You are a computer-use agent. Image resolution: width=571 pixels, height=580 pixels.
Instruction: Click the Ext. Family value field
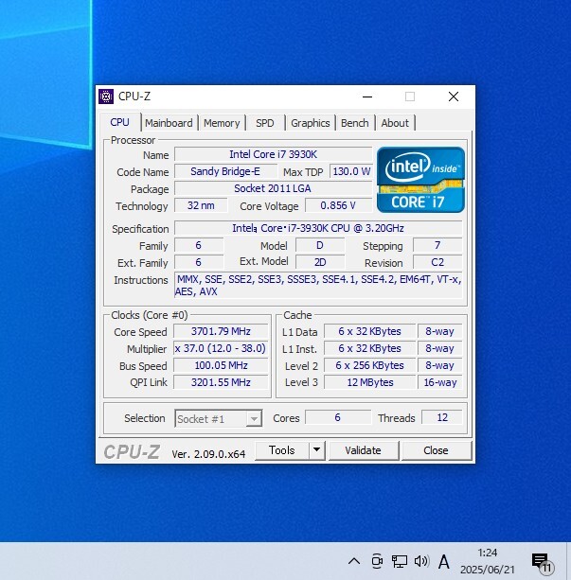[x=199, y=262]
